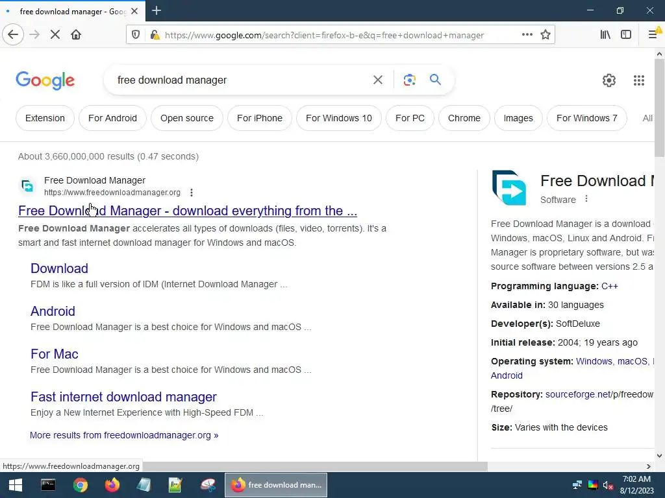Open network icon in system tray

(577, 485)
